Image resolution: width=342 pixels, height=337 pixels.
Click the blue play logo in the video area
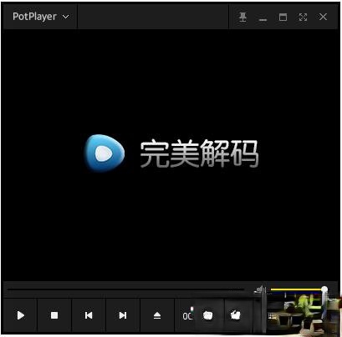(x=104, y=153)
